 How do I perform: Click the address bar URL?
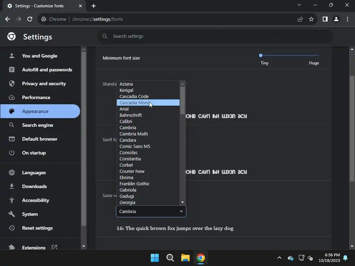pos(97,19)
